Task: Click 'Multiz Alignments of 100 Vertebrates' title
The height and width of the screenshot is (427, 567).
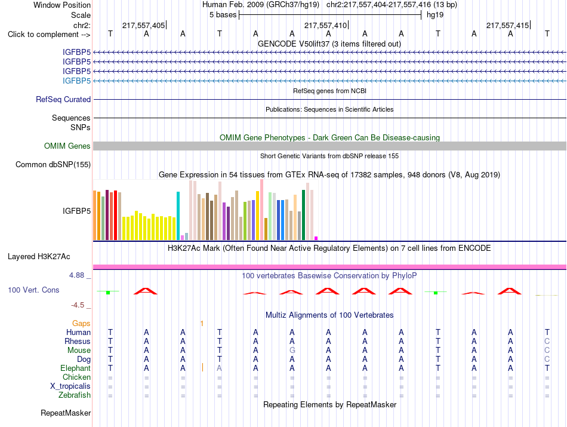Action: coord(329,315)
